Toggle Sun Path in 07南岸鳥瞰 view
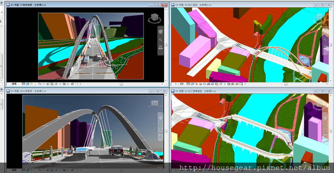This screenshot has width=334, height=173. 31,84
